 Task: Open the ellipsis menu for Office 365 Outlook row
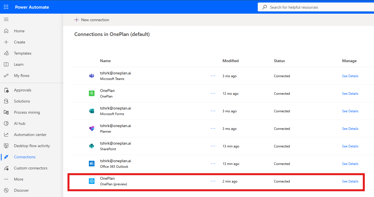point(213,164)
